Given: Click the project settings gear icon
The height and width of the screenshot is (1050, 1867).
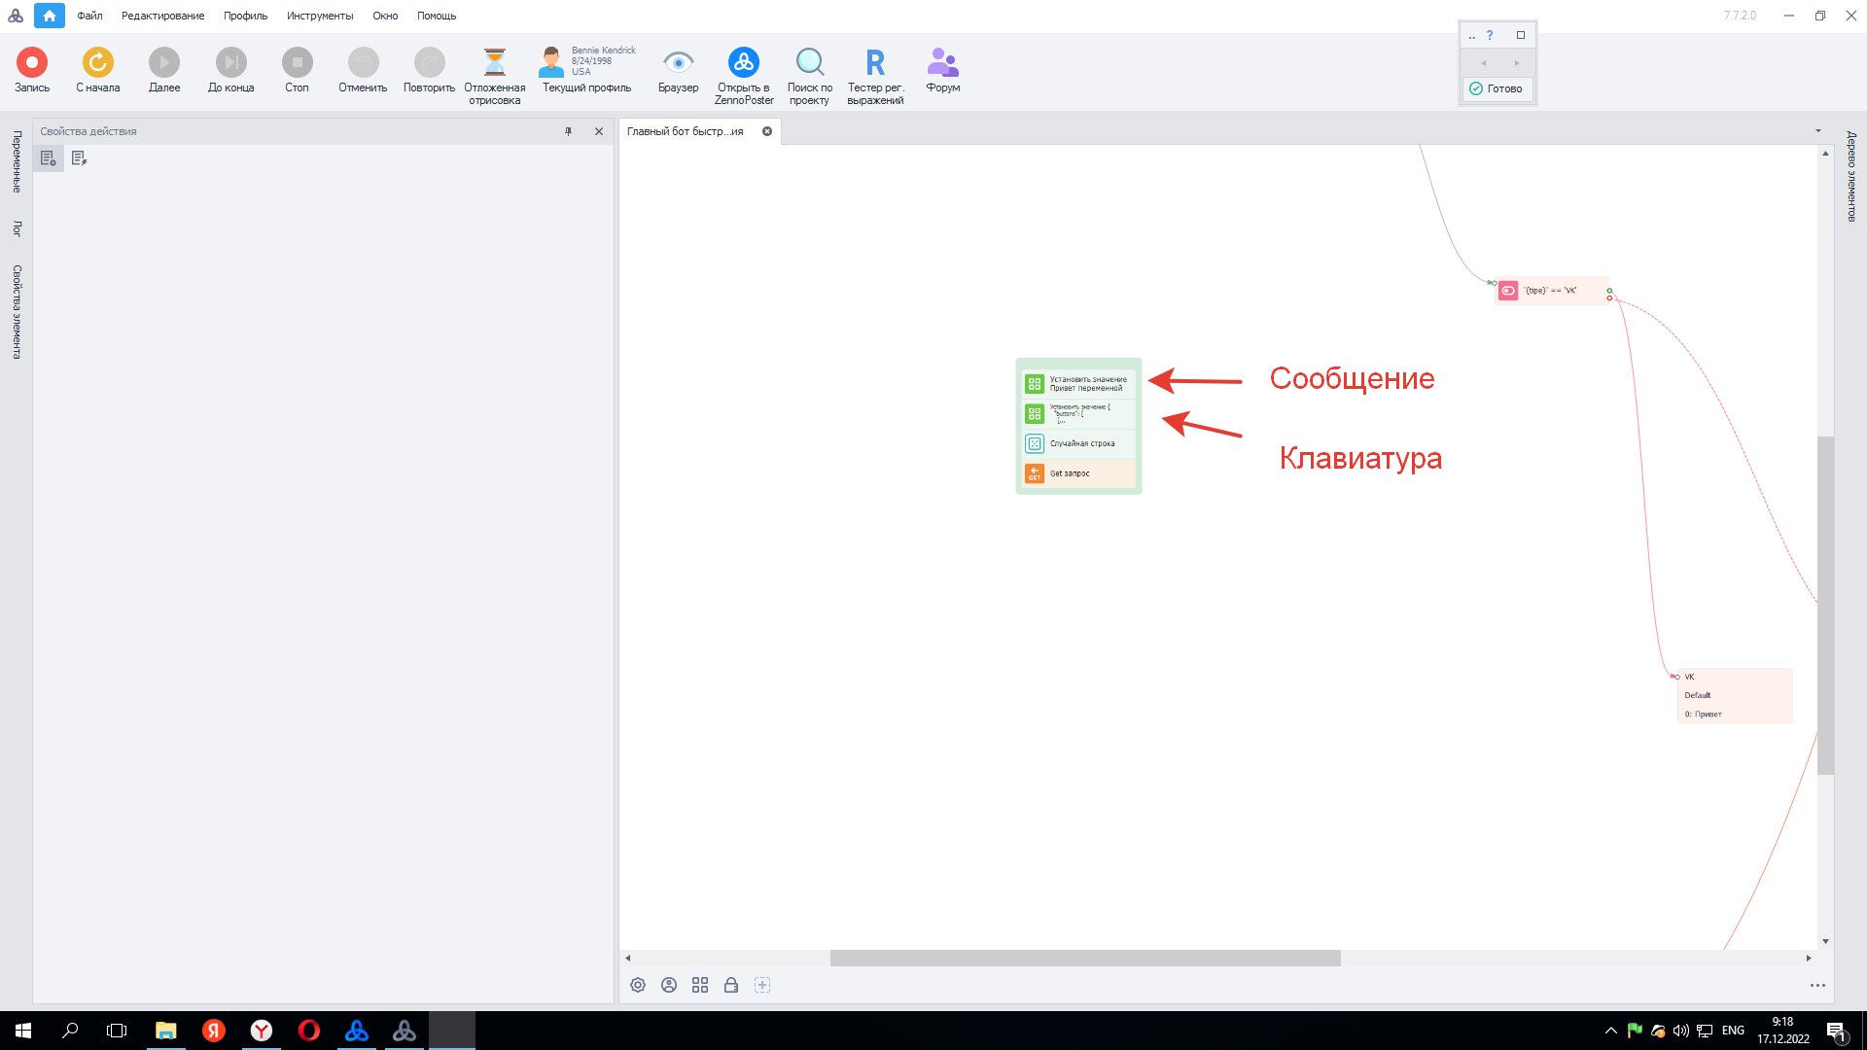Looking at the screenshot, I should coord(638,985).
